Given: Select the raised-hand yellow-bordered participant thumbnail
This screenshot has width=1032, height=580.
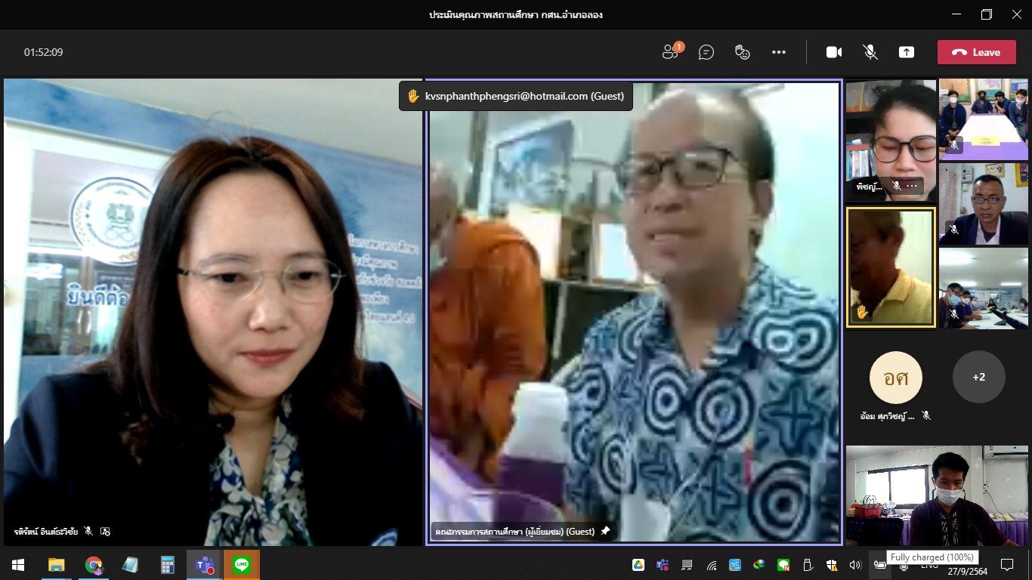Looking at the screenshot, I should tap(890, 268).
